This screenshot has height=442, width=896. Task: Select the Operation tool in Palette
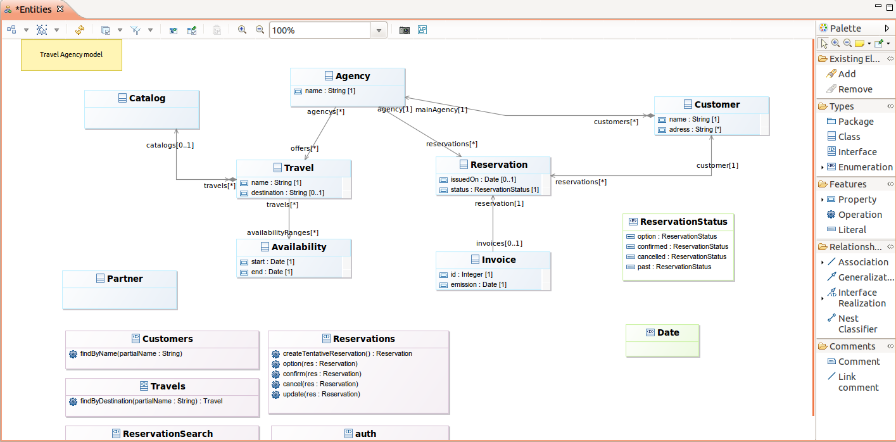[x=854, y=215]
